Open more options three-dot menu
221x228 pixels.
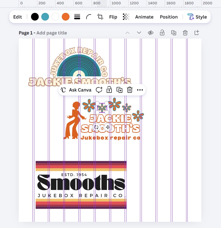click(140, 90)
